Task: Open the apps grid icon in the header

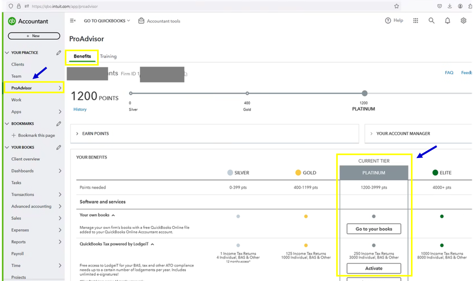Action: coord(415,21)
